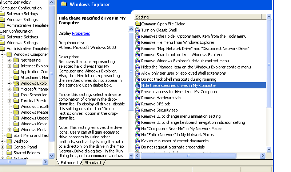Click icon for keyboard navigation indicator setting

coord(137,122)
